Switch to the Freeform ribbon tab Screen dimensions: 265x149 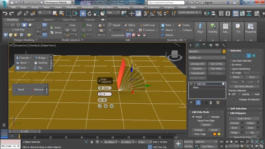29,20
